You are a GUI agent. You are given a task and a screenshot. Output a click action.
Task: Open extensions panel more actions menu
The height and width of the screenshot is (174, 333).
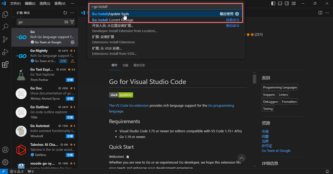[72, 13]
